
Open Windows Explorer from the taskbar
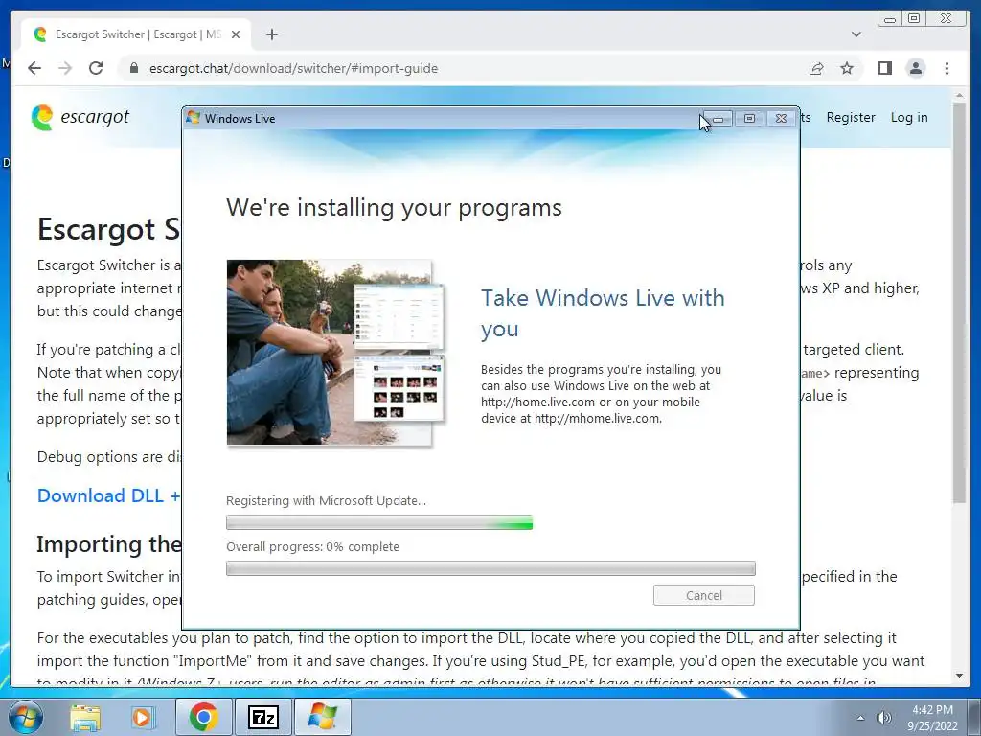85,717
